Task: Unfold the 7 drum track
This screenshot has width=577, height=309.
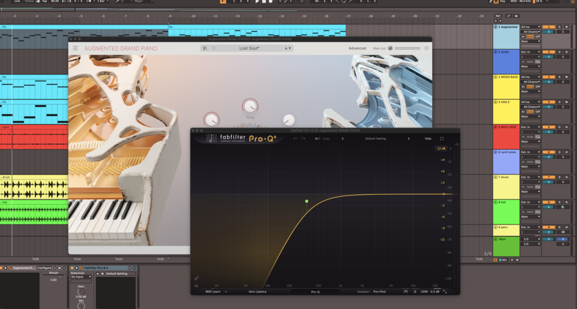Action: point(496,178)
